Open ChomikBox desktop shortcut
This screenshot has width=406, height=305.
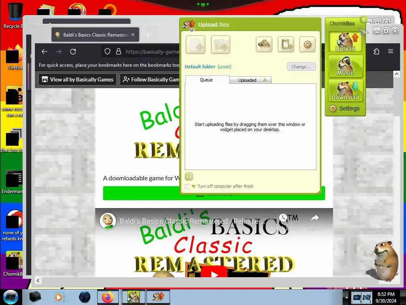[x=13, y=264]
